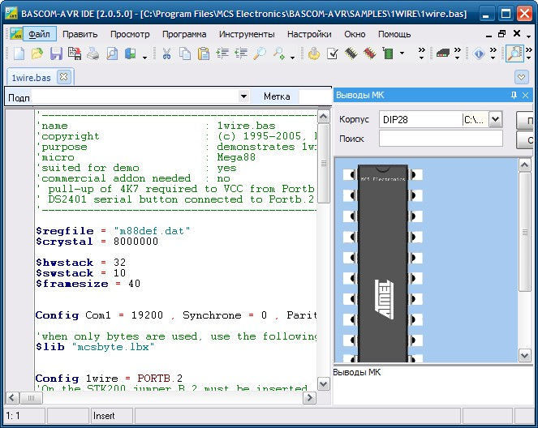Click the Save As toolbar icon
This screenshot has height=428, width=538.
point(75,53)
